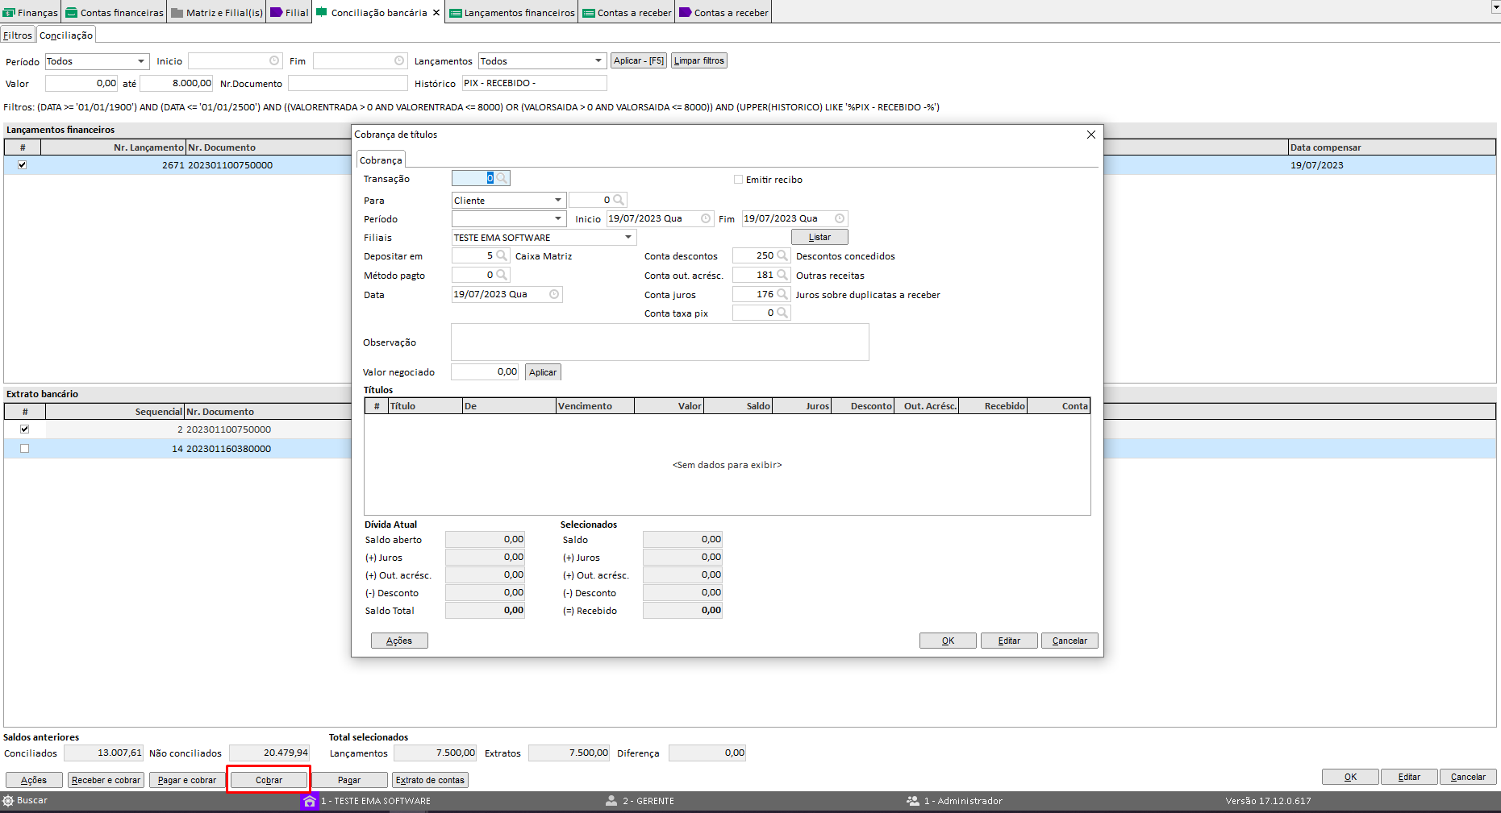1501x813 pixels.
Task: Open lookup icon for Conta juros
Action: point(782,294)
